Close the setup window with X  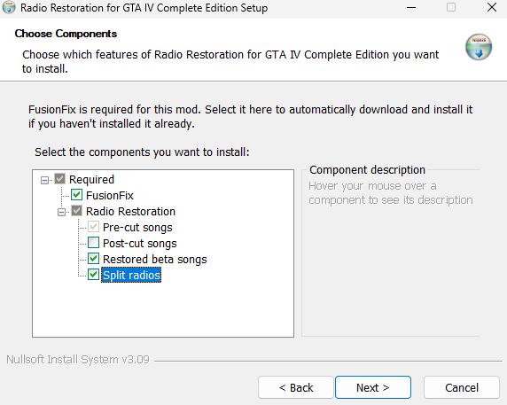492,7
